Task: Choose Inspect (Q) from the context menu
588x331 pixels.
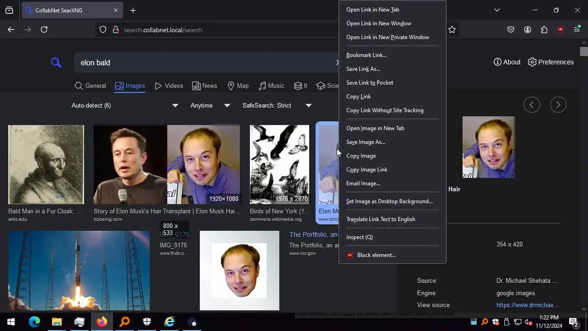Action: [x=392, y=237]
